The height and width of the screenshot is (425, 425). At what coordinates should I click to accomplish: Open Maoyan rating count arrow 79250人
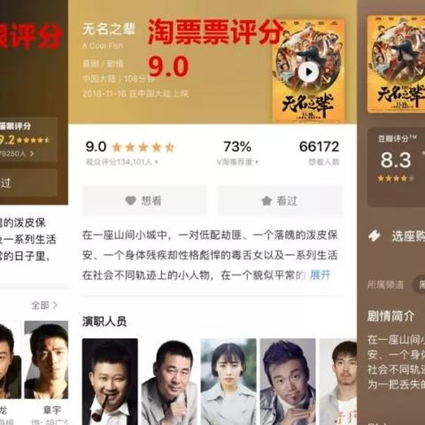click(x=17, y=153)
